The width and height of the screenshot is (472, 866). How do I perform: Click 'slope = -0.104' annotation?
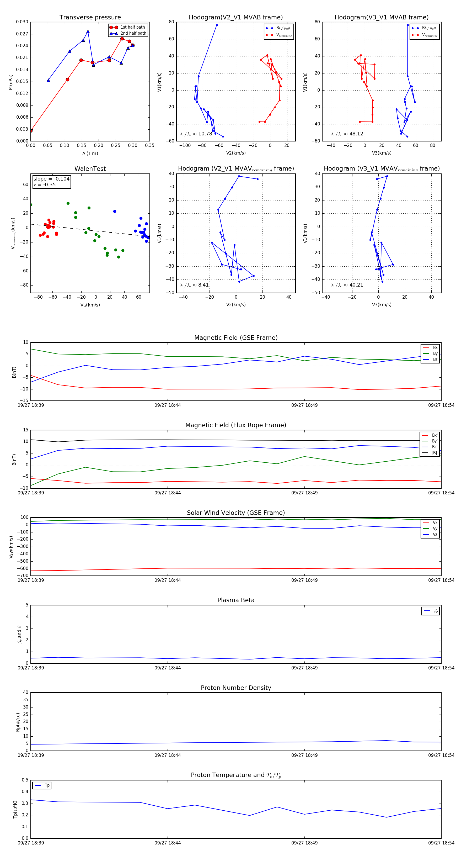pyautogui.click(x=51, y=179)
